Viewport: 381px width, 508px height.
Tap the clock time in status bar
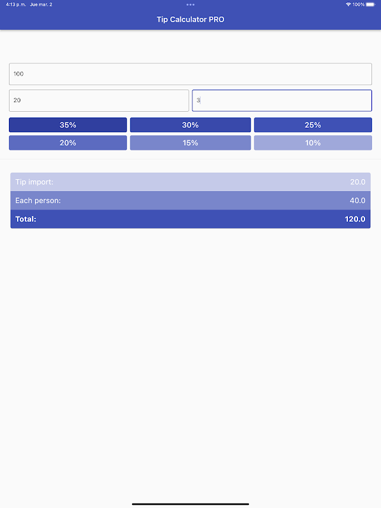click(x=15, y=4)
